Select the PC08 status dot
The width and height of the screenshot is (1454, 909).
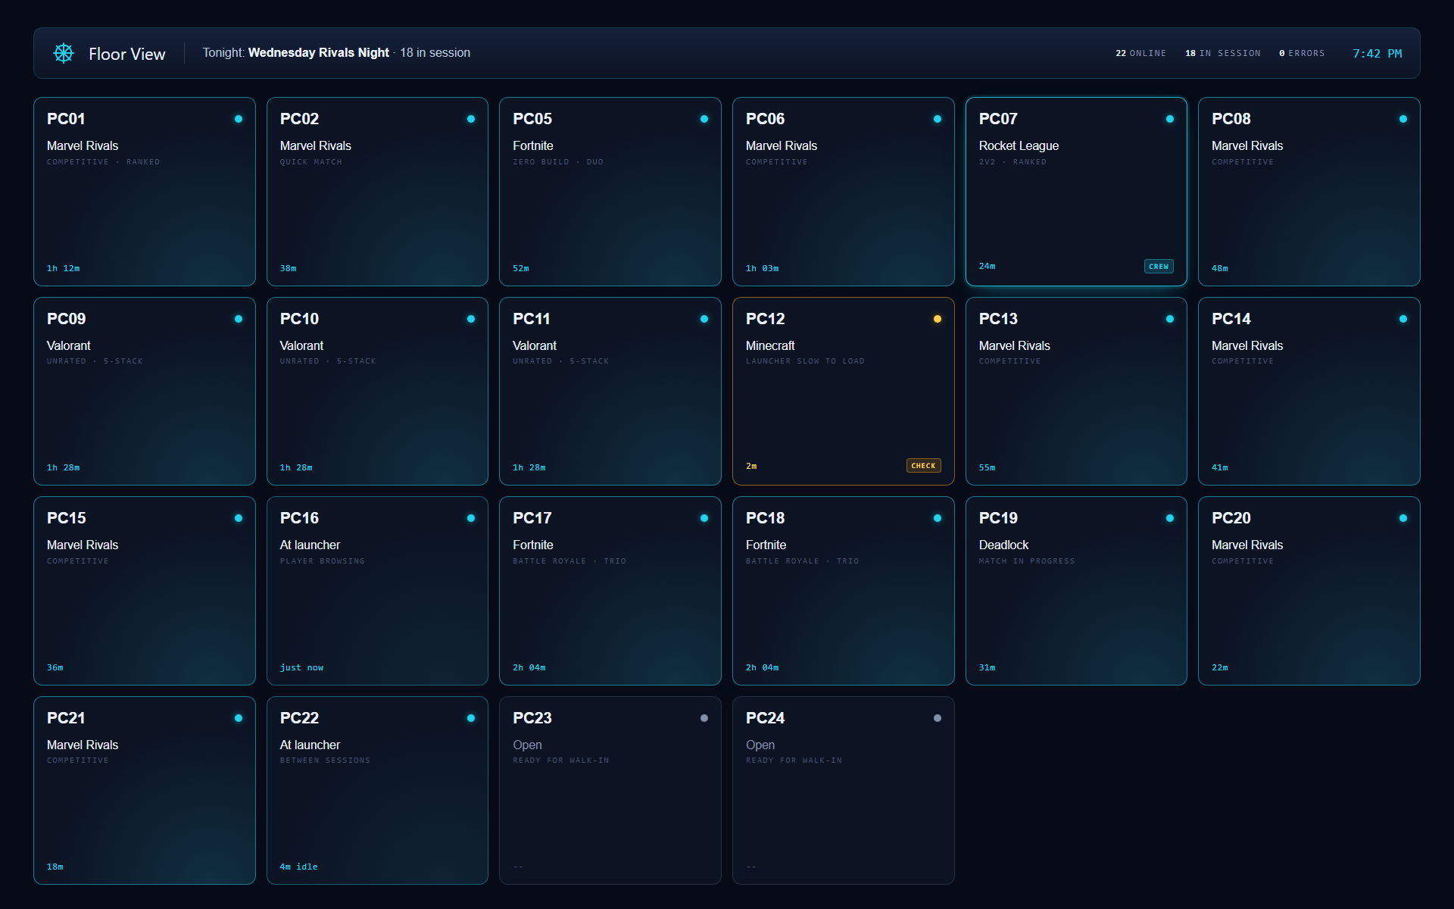point(1403,119)
